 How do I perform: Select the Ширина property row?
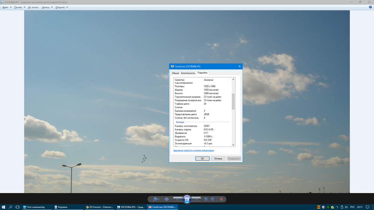202,90
